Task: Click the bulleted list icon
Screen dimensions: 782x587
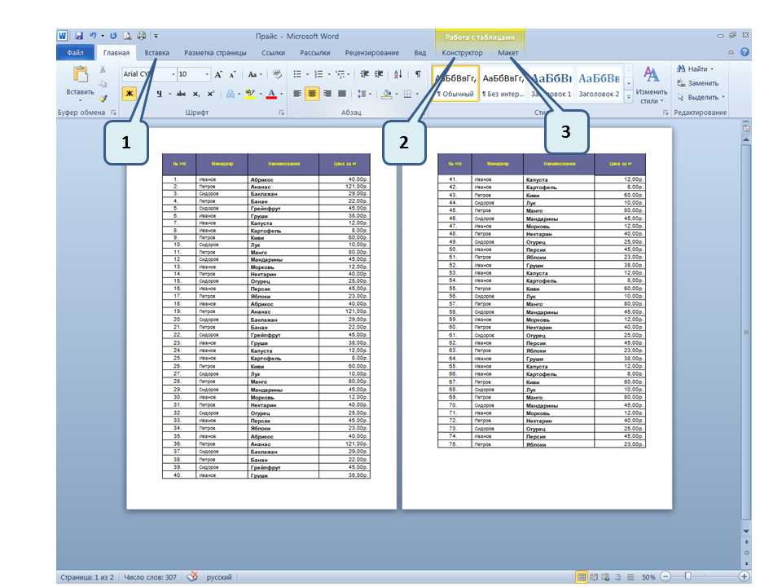Action: pos(298,74)
